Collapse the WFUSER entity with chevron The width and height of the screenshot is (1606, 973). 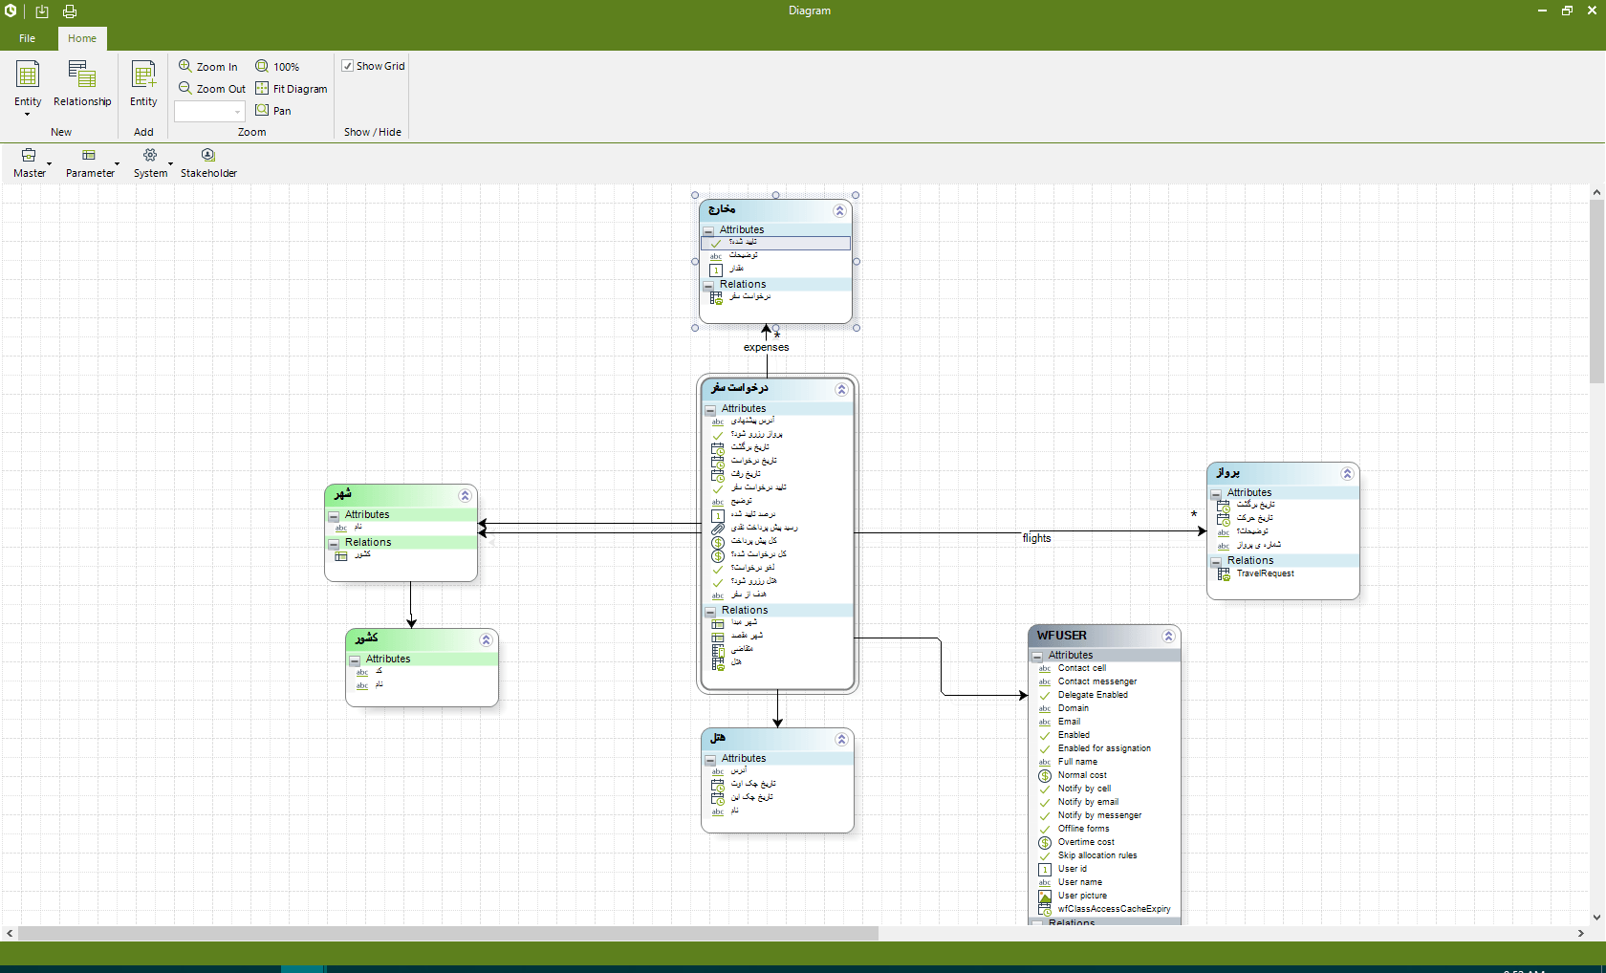click(1168, 636)
